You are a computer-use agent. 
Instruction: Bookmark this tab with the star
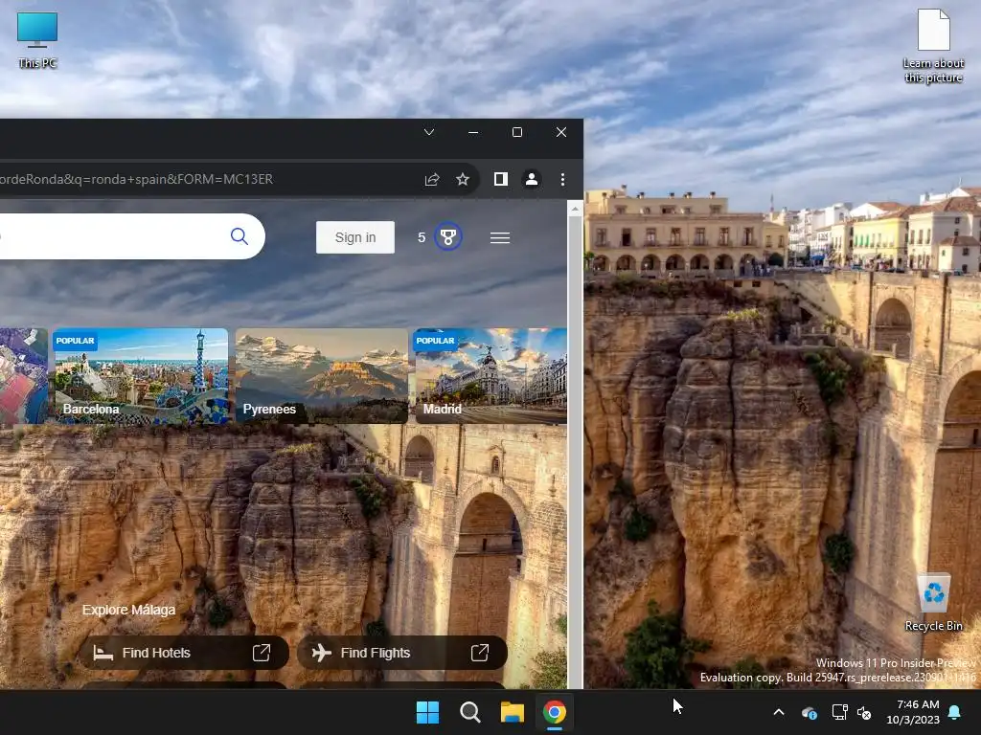pos(463,179)
